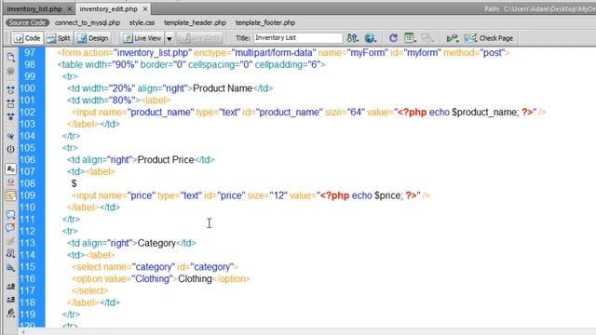Click the Apply Comment icon
This screenshot has height=335, width=596.
[x=10, y=215]
